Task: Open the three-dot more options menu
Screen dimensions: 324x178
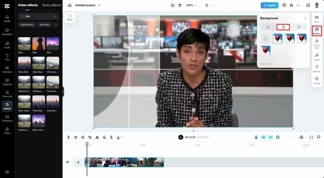Action: [298, 5]
